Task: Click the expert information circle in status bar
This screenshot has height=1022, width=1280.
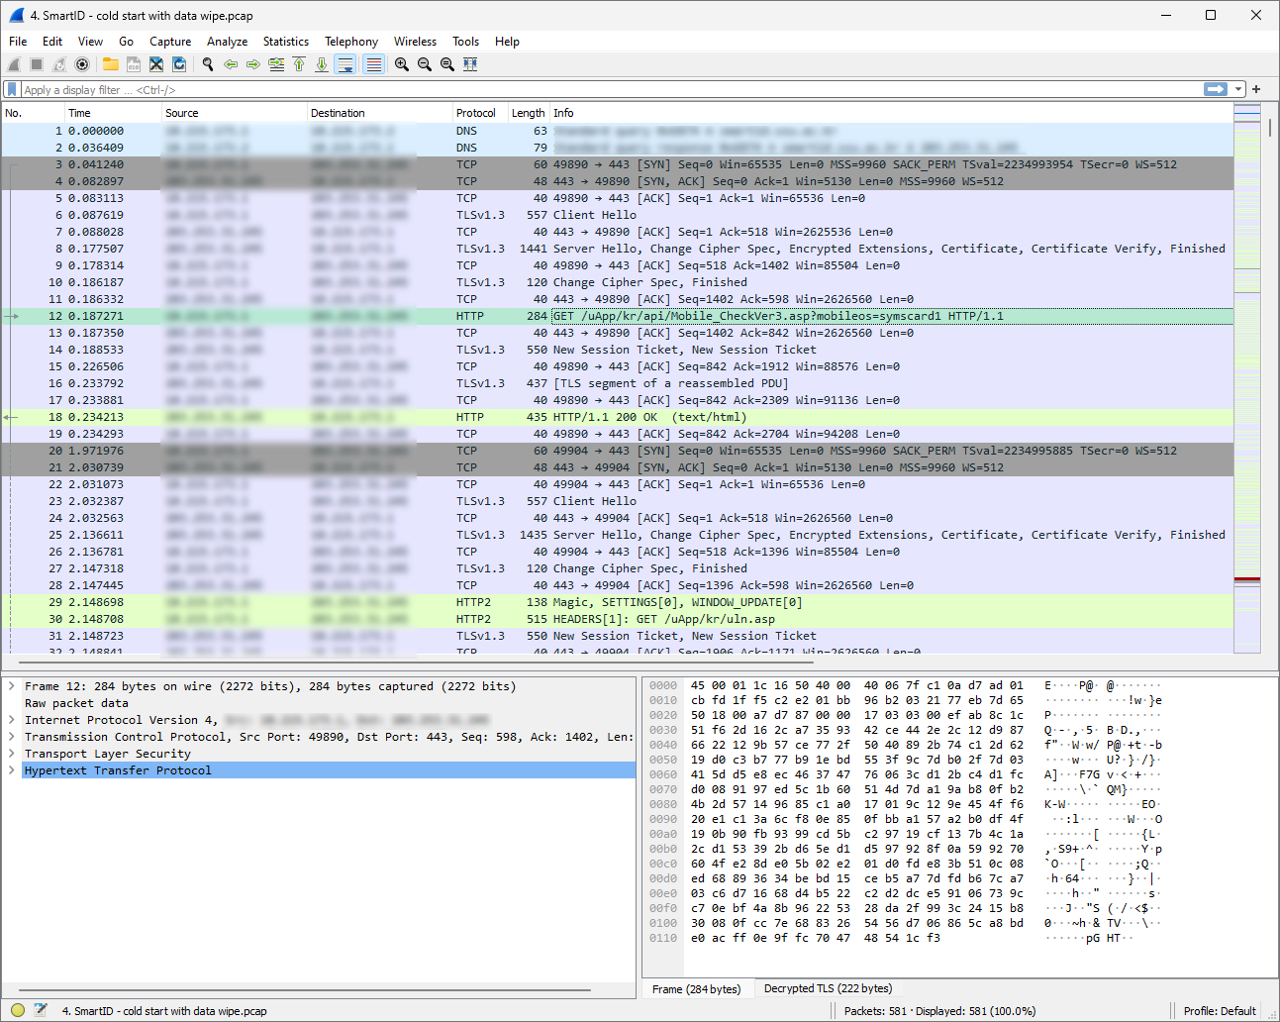Action: 17,1010
